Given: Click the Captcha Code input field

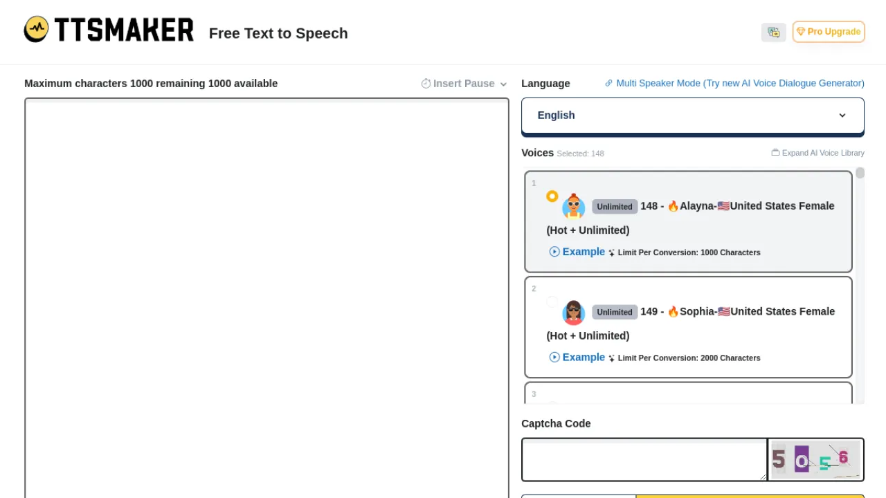Looking at the screenshot, I should (x=644, y=460).
